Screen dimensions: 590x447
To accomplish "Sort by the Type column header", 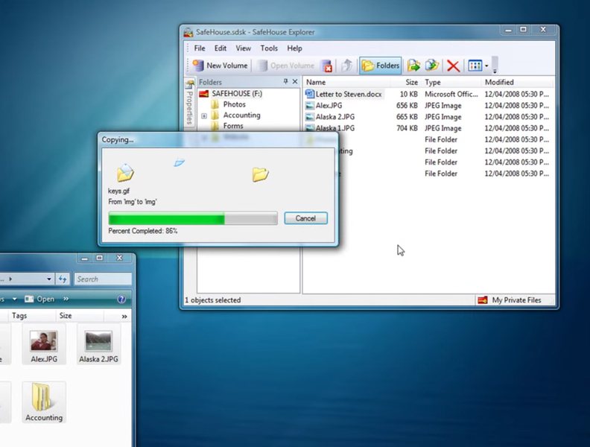I will click(x=451, y=82).
